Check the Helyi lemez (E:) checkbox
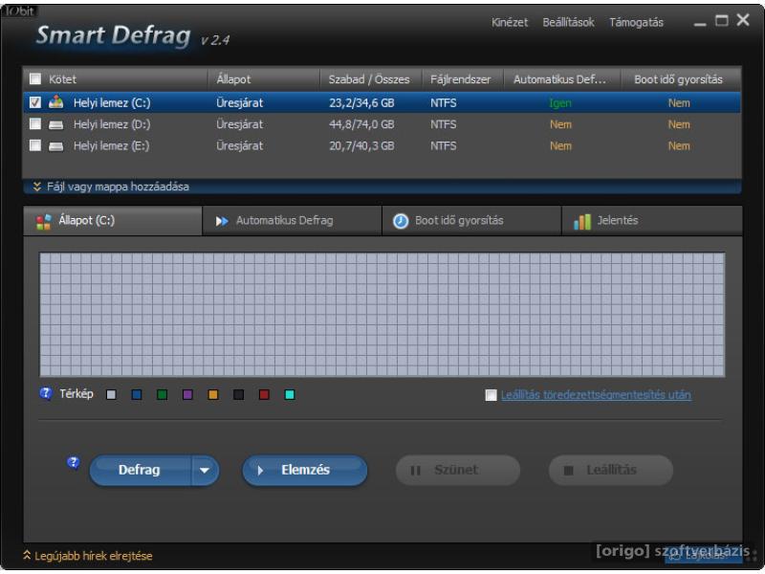 click(35, 145)
